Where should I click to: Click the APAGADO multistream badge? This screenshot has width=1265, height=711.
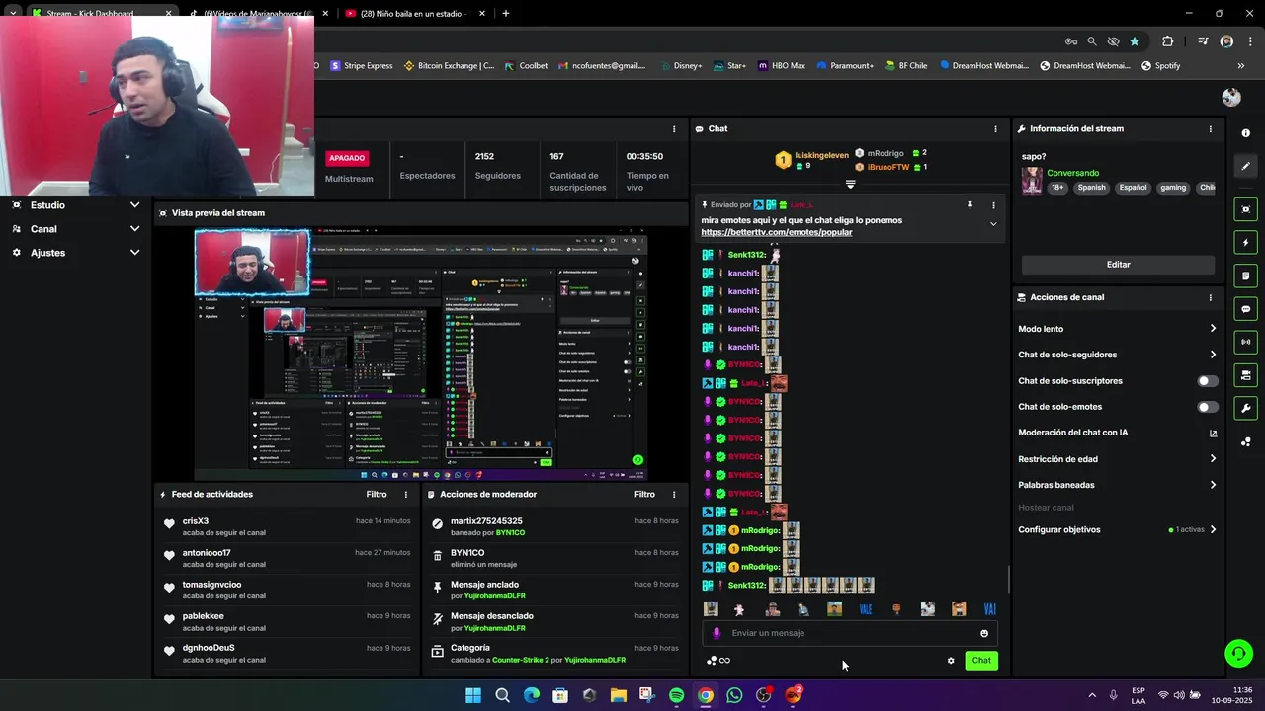pyautogui.click(x=347, y=158)
